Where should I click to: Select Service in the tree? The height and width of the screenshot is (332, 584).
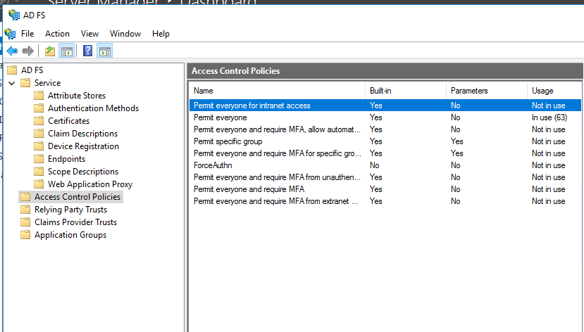[x=48, y=82]
